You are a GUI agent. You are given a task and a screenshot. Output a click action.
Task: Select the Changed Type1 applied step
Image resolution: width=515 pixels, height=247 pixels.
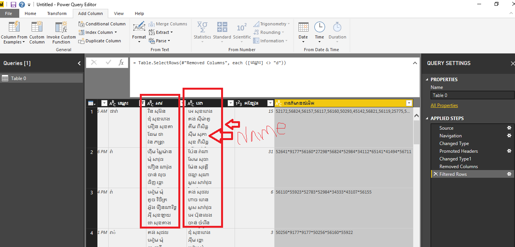tap(455, 159)
